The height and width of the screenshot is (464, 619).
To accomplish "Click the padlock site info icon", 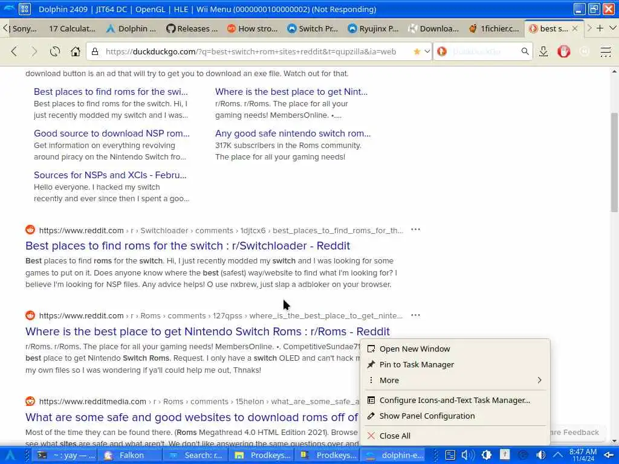I will [x=95, y=52].
